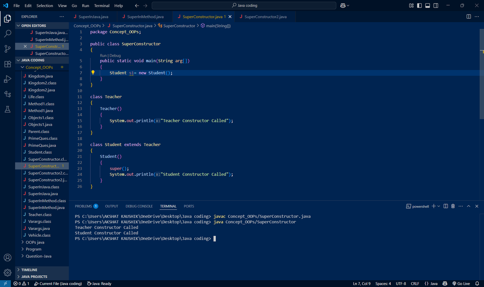
Task: Open Varargs.java in the explorer
Action: coord(42,228)
